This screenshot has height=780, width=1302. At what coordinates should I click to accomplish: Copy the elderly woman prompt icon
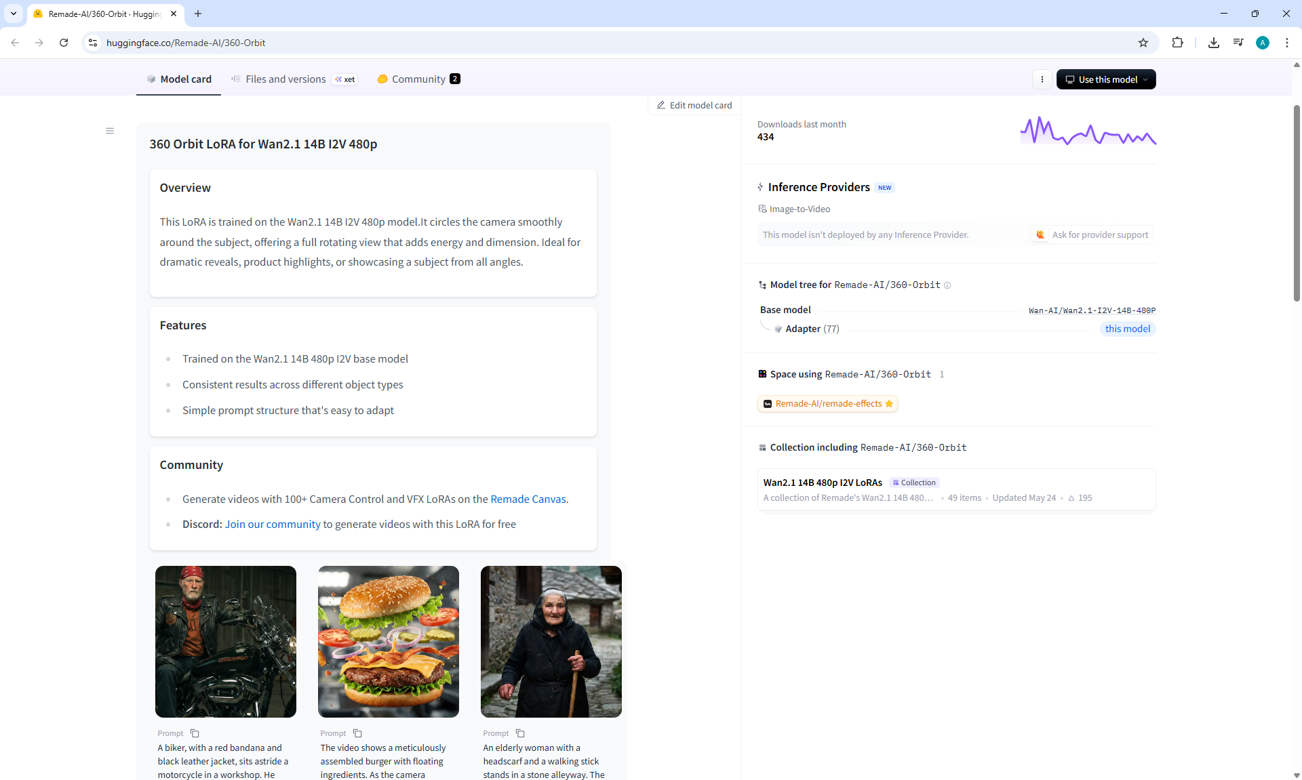tap(520, 733)
